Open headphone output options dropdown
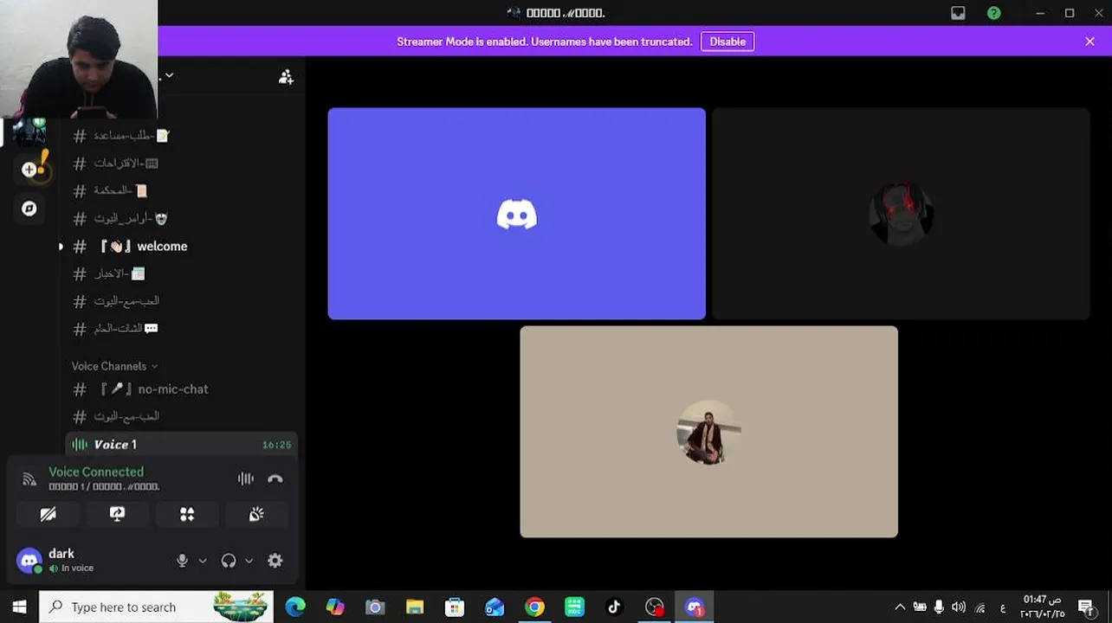 coord(249,561)
